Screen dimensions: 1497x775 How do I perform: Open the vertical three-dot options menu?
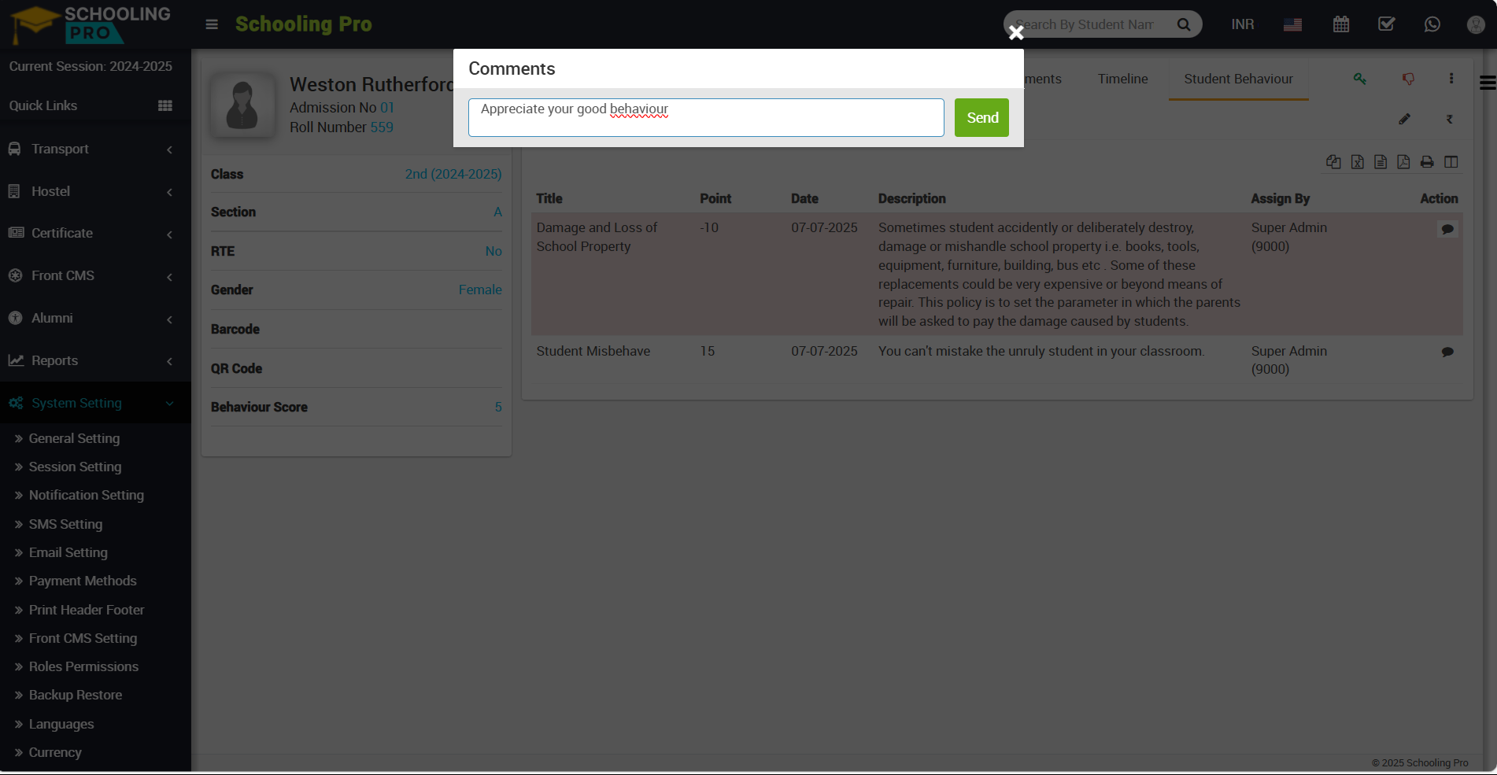coord(1451,79)
